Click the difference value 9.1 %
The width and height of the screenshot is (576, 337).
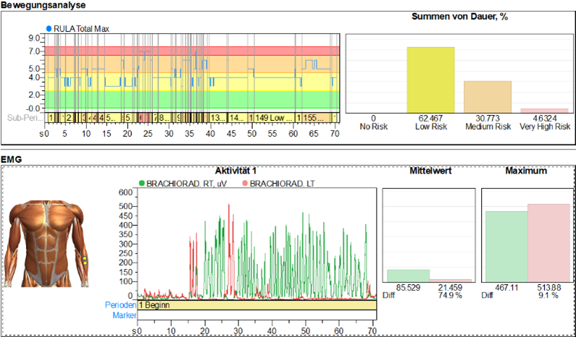[550, 295]
